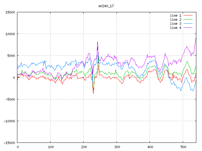Select the 'line 4' legend label
202x151 pixels.
175,28
